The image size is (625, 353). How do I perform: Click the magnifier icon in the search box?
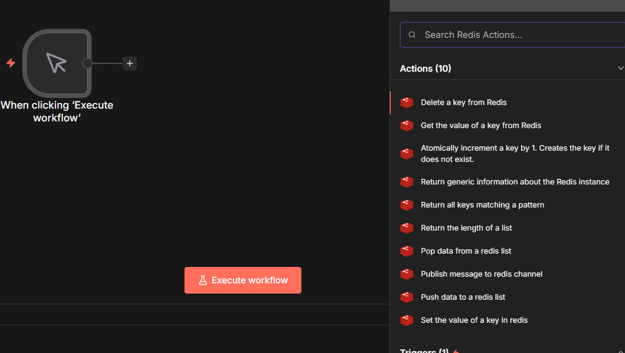[412, 35]
